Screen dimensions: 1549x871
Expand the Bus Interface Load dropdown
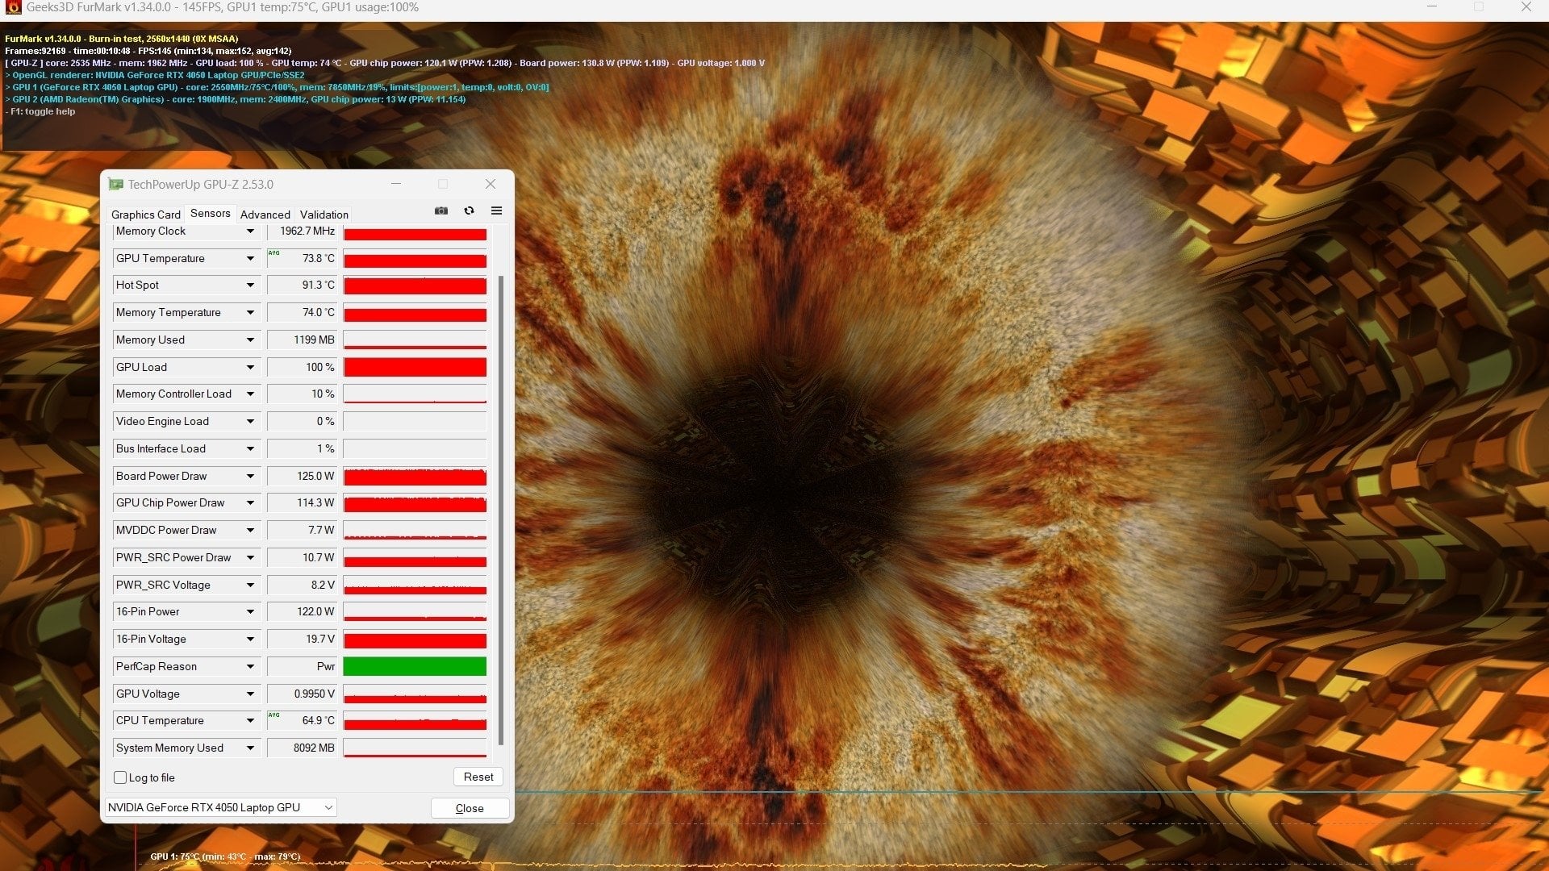250,449
